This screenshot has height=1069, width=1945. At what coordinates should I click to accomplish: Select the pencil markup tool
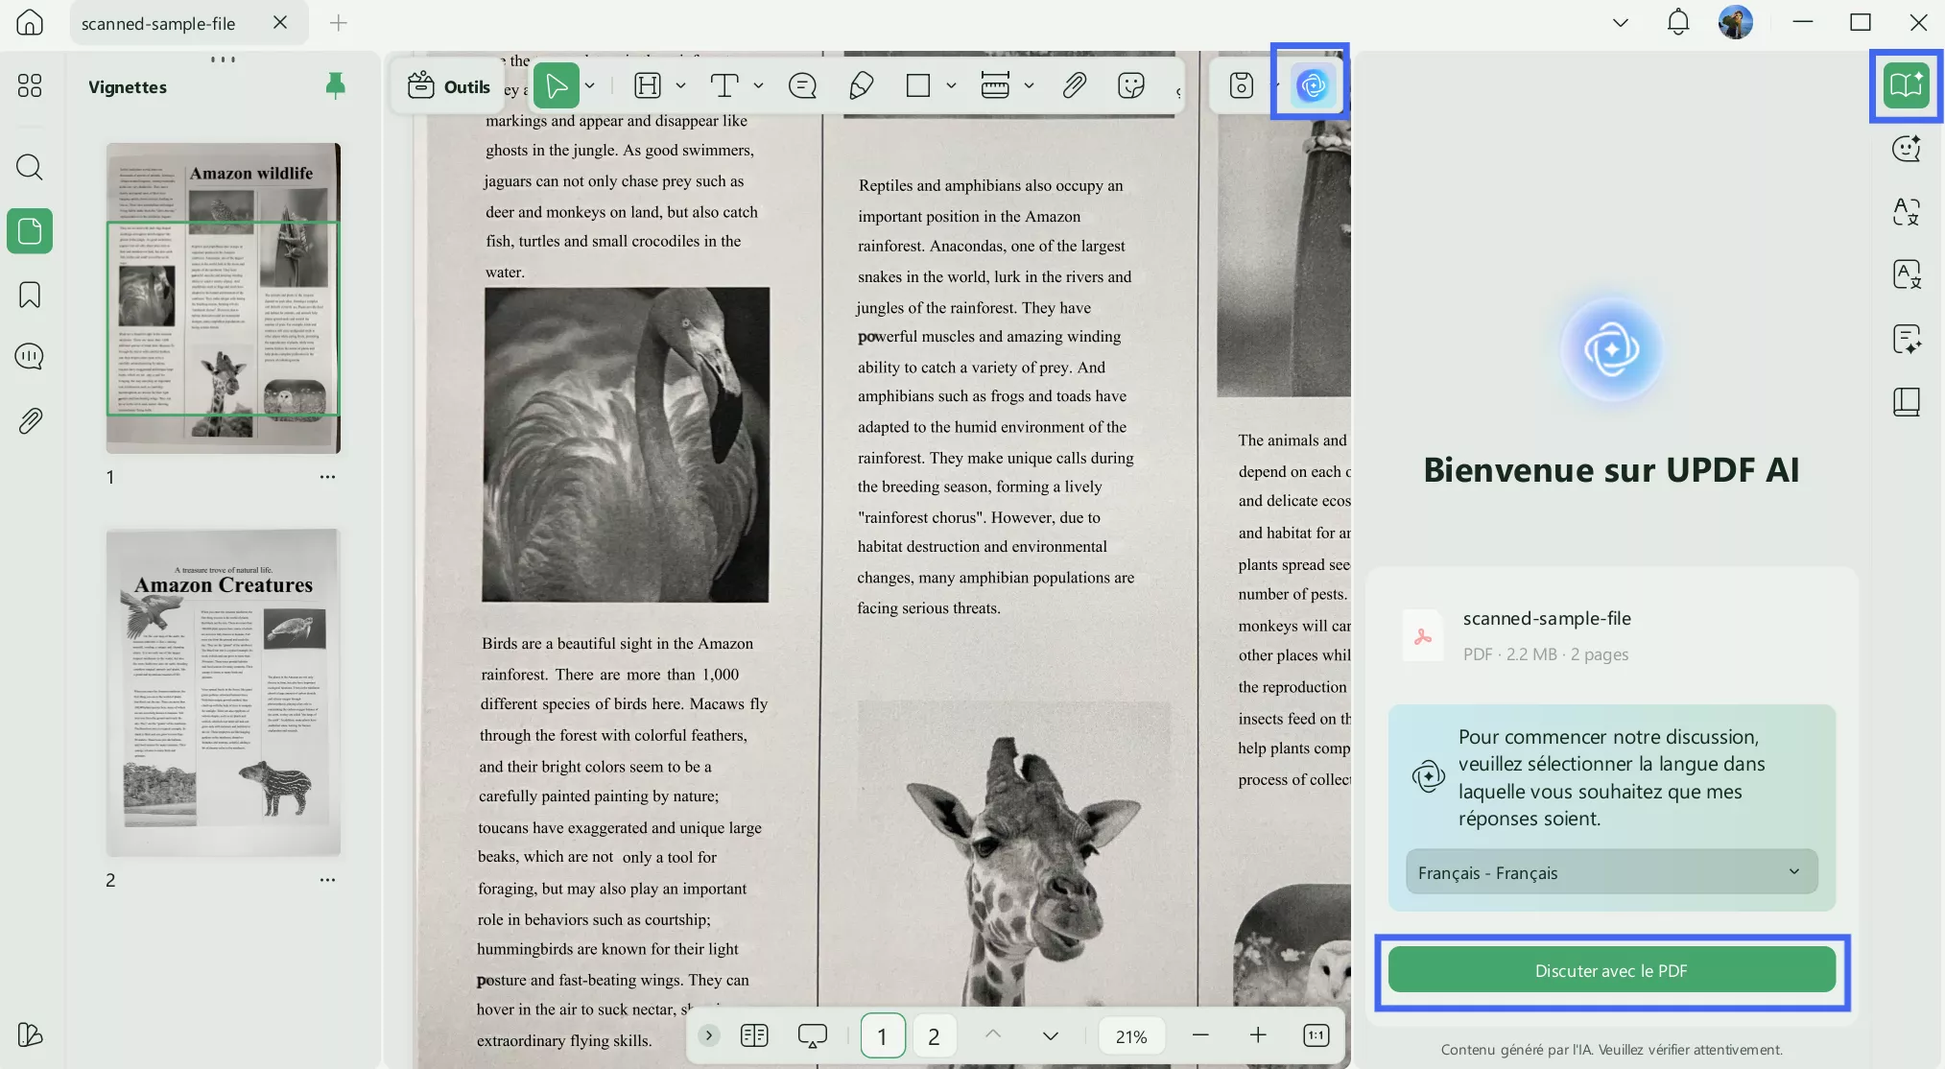[860, 85]
